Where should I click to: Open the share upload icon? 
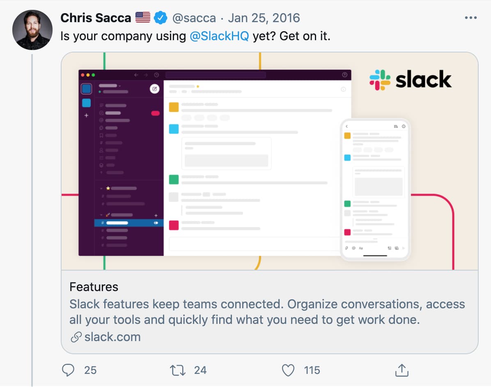pos(402,370)
